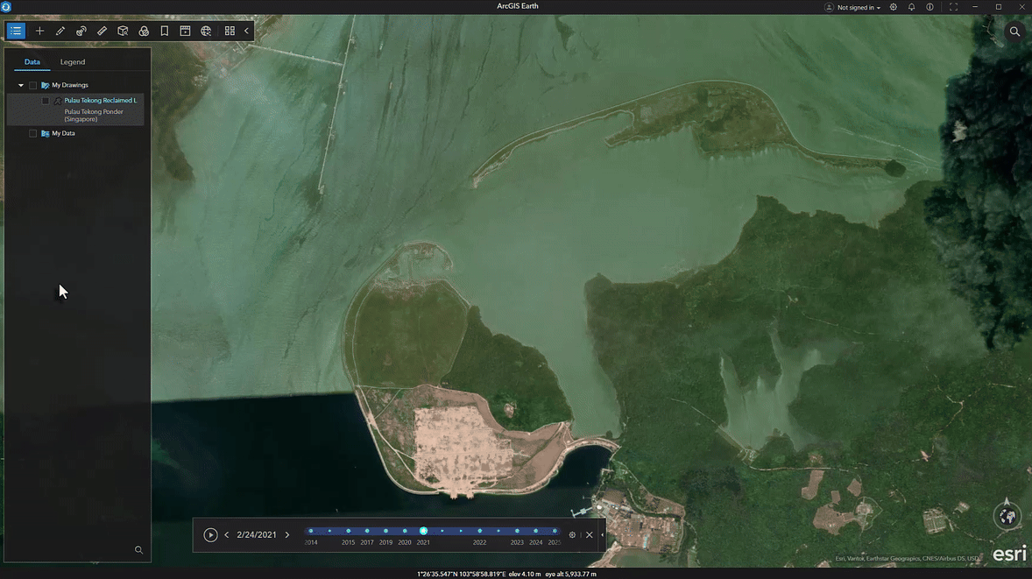
Task: Toggle full screen mode icon
Action: tap(954, 7)
